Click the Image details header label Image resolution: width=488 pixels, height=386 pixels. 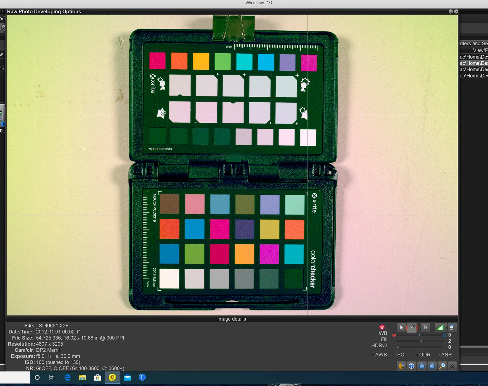232,319
